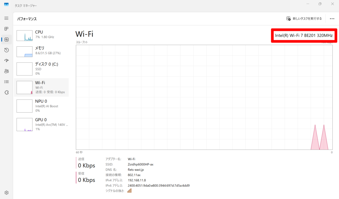The width and height of the screenshot is (339, 199).
Task: Select the NPU 0 performance item
Action: coord(42,106)
